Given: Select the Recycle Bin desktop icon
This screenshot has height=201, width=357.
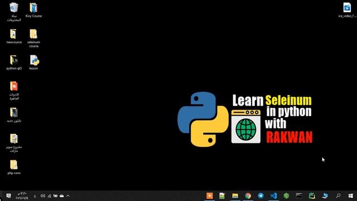Looking at the screenshot, I should pyautogui.click(x=14, y=12).
